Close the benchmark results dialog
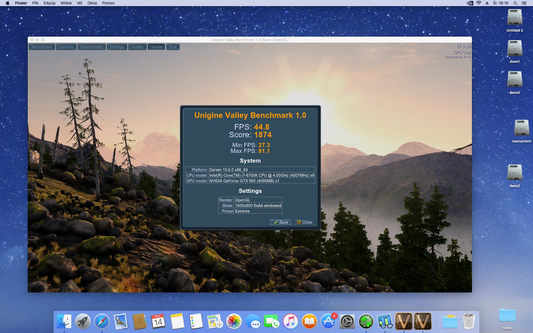This screenshot has height=333, width=533. (x=305, y=222)
